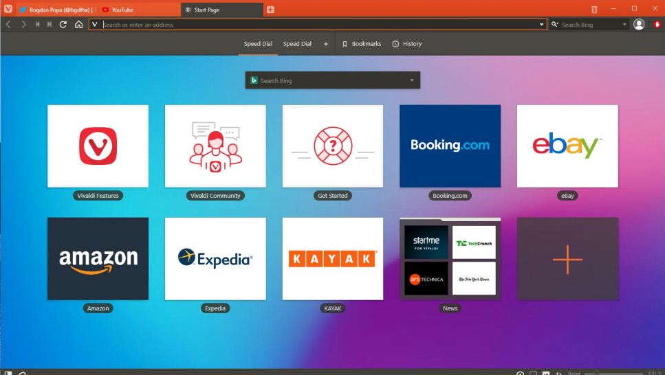Focus the 'Search or enter an address' field
Screen dimensions: 665x375
tap(320, 25)
